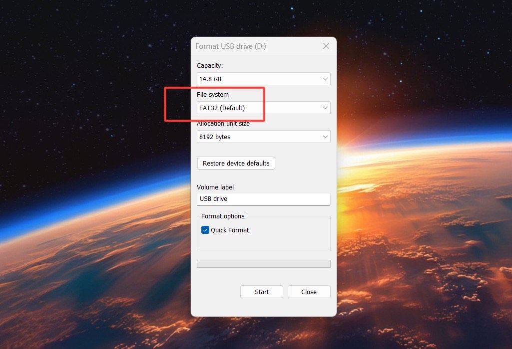Click the Format options group heading
The width and height of the screenshot is (512, 349).
223,216
